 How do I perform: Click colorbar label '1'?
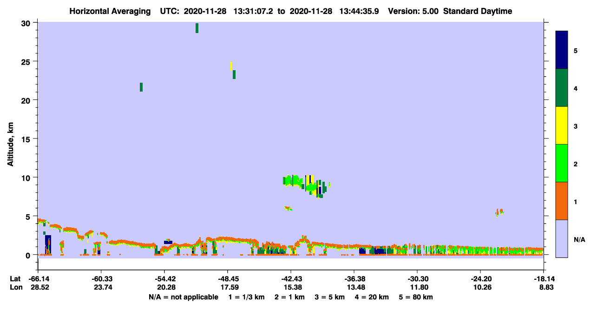[x=576, y=201]
